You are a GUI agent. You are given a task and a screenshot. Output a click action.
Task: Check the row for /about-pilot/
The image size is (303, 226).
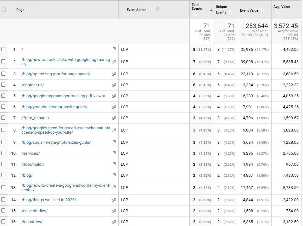[x=4, y=164]
